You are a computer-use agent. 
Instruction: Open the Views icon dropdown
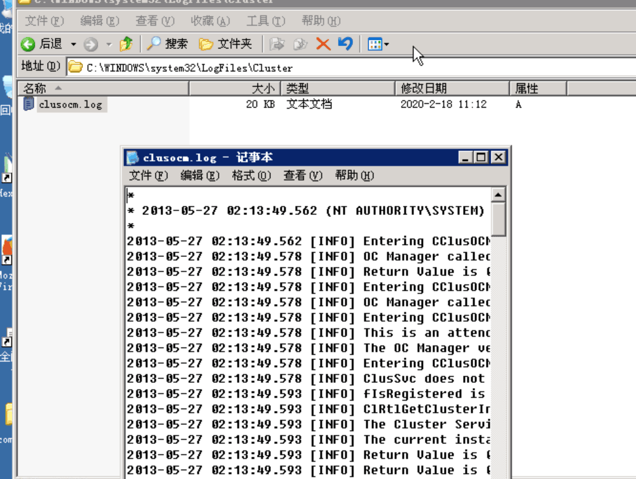378,44
